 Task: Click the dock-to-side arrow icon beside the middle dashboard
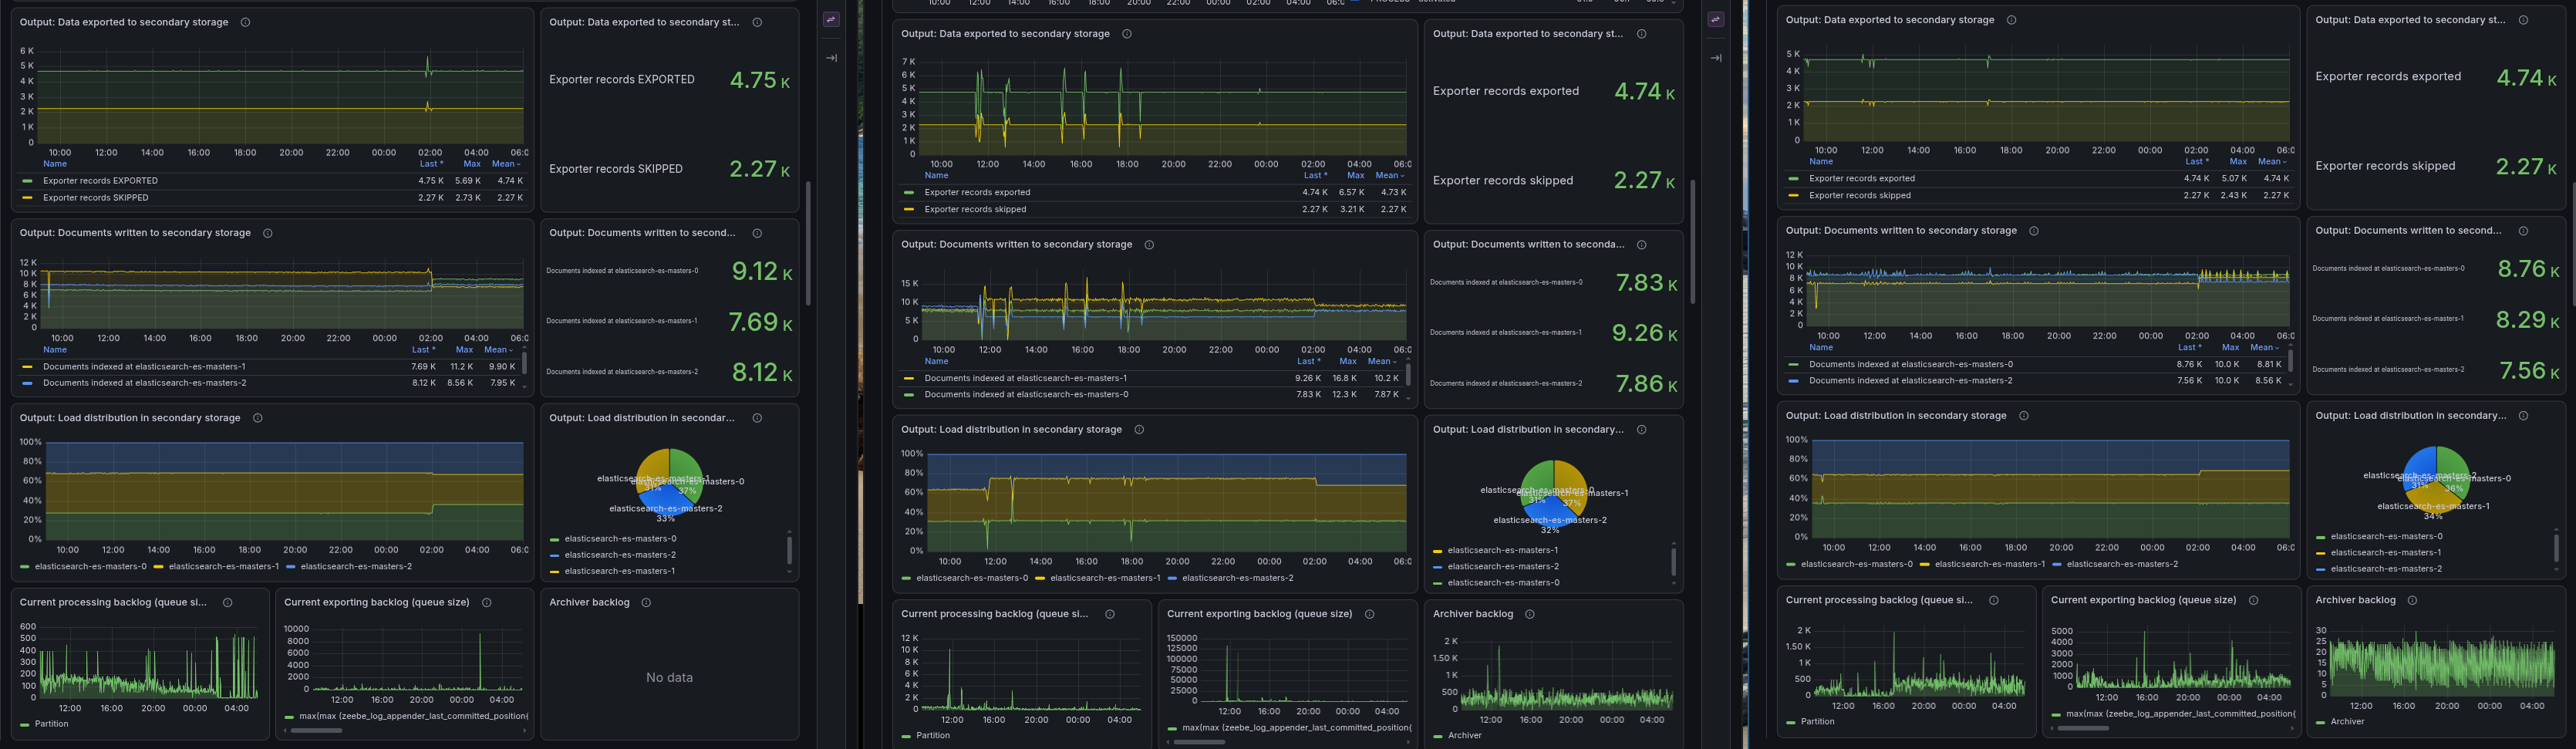(1716, 58)
